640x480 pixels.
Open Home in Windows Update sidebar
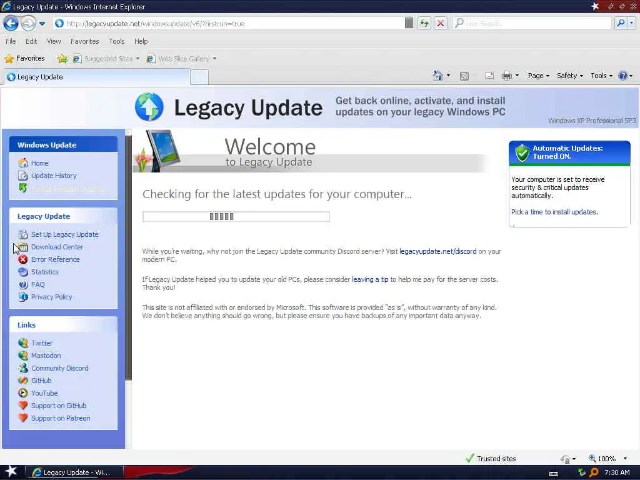[x=39, y=163]
